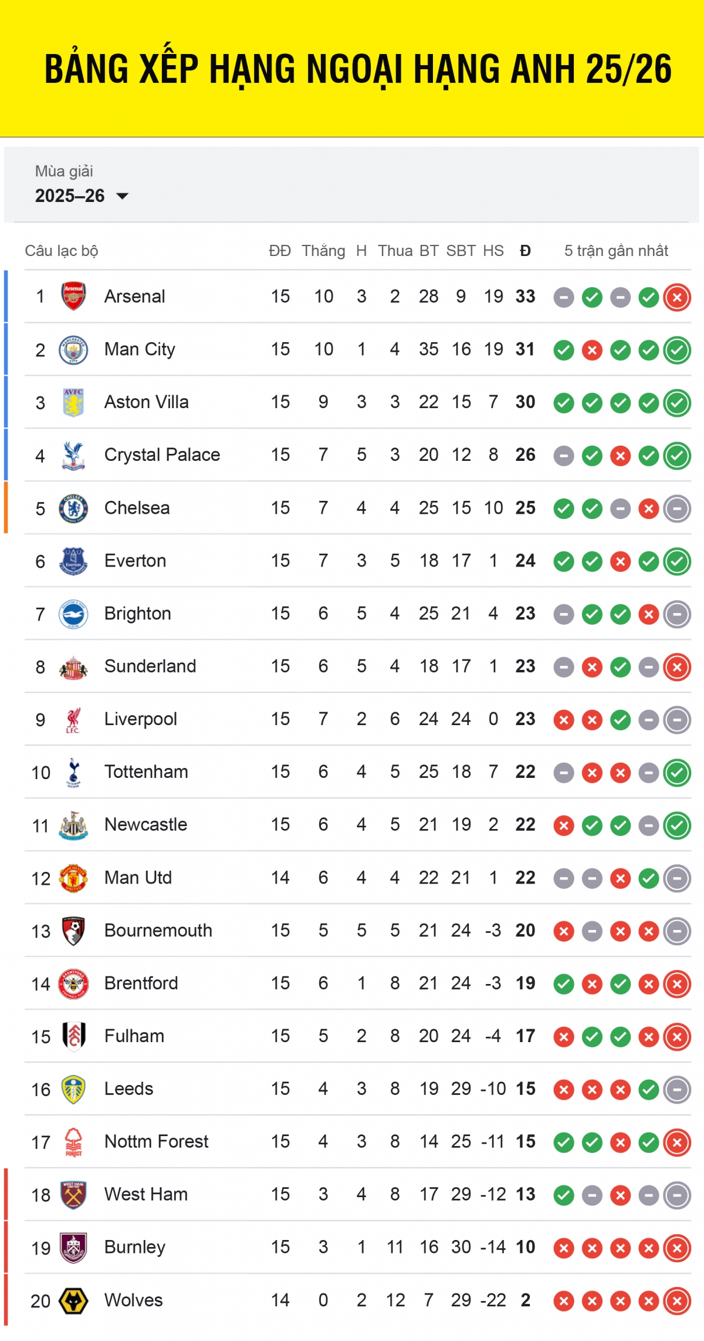Click the Arsenal club crest
This screenshot has height=1341, width=704.
pyautogui.click(x=73, y=296)
